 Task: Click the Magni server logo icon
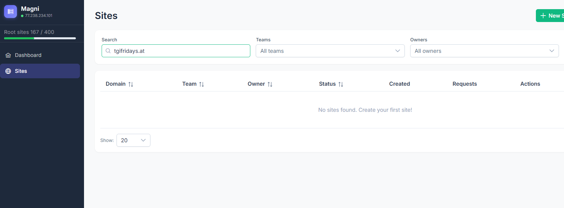(x=11, y=12)
